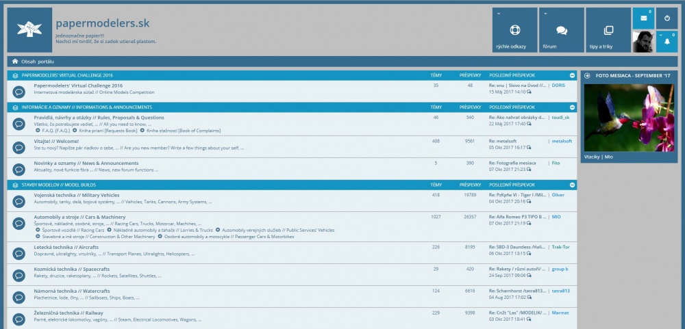View profile of user Trak-Tor
685x329 pixels.
click(560, 247)
